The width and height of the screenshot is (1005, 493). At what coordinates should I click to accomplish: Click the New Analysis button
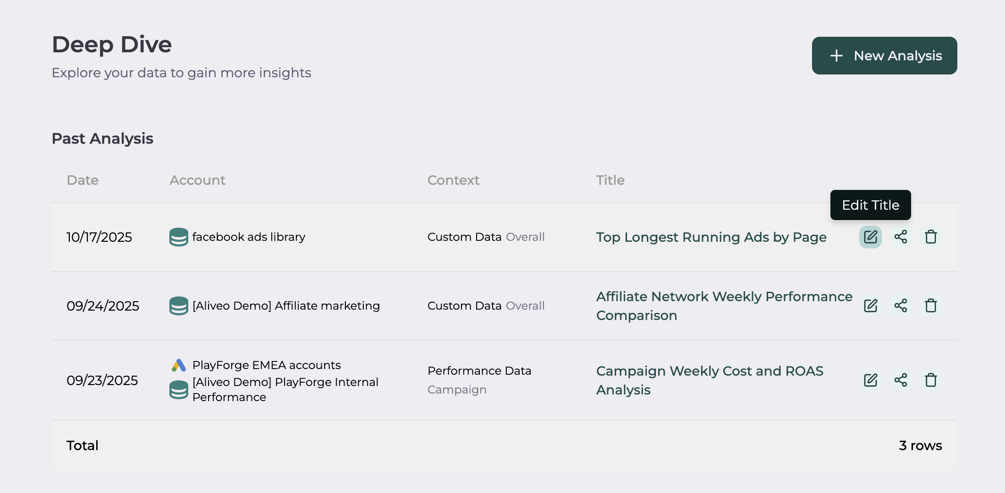coord(884,56)
